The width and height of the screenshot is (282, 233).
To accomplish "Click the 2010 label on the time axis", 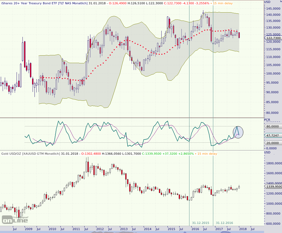I will (52, 229).
